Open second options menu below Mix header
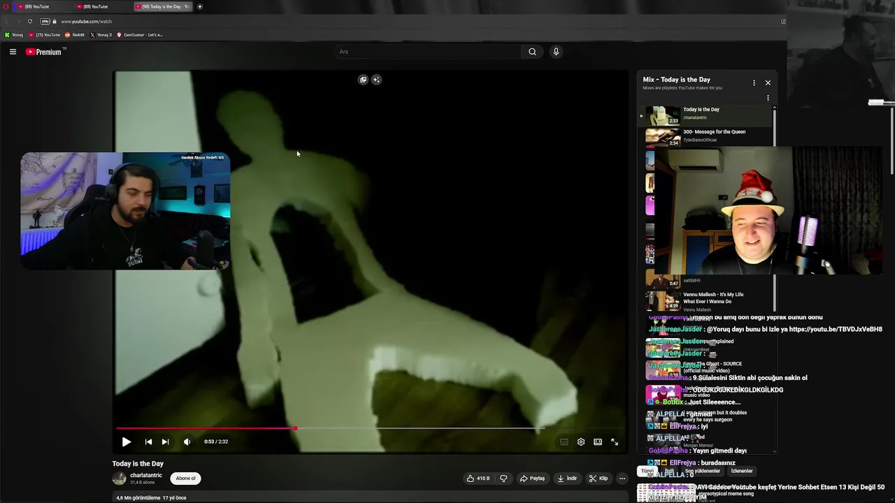Image resolution: width=895 pixels, height=503 pixels. 768,99
